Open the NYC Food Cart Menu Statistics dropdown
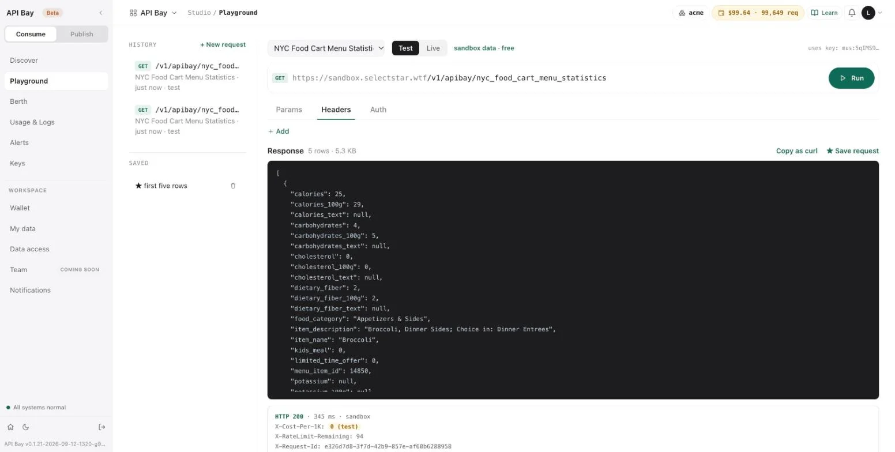 [326, 48]
